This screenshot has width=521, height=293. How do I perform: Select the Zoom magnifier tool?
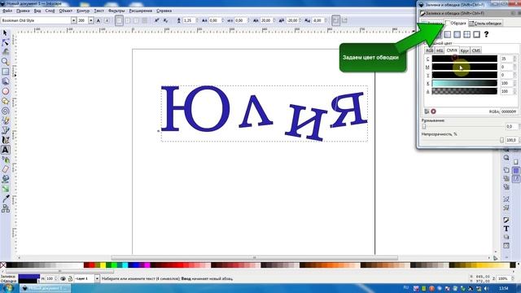click(5, 62)
